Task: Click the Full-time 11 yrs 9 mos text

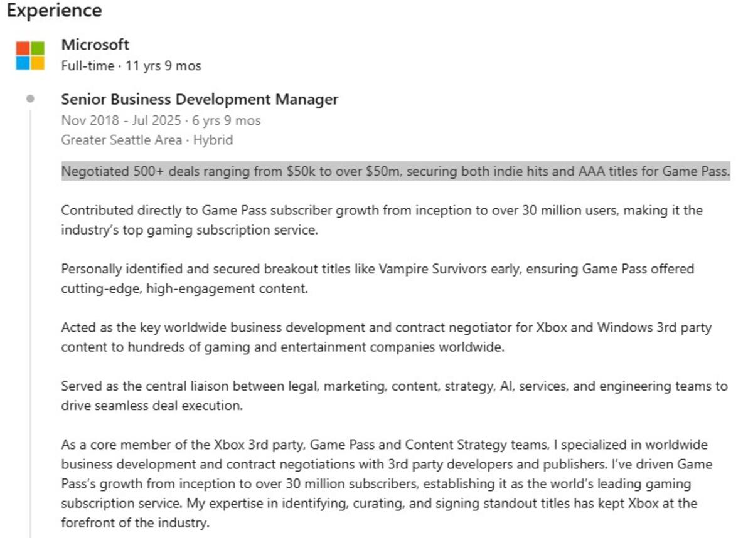Action: [x=131, y=66]
